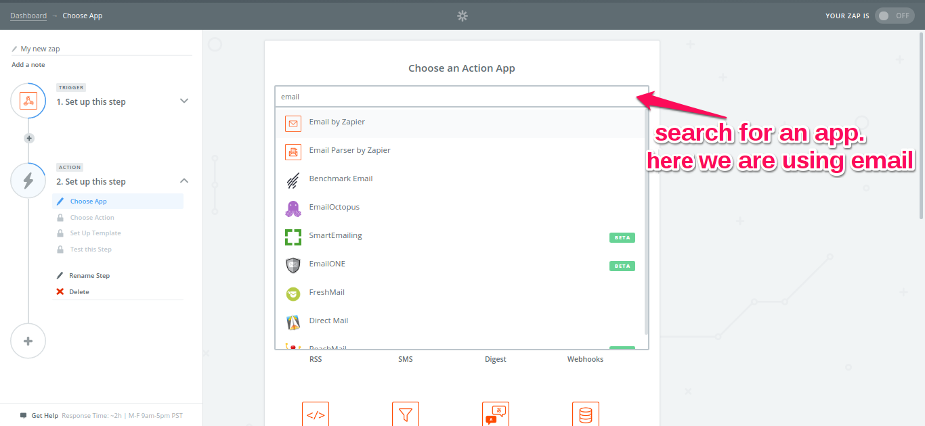Open the Dashboard breadcrumb link

(x=28, y=16)
